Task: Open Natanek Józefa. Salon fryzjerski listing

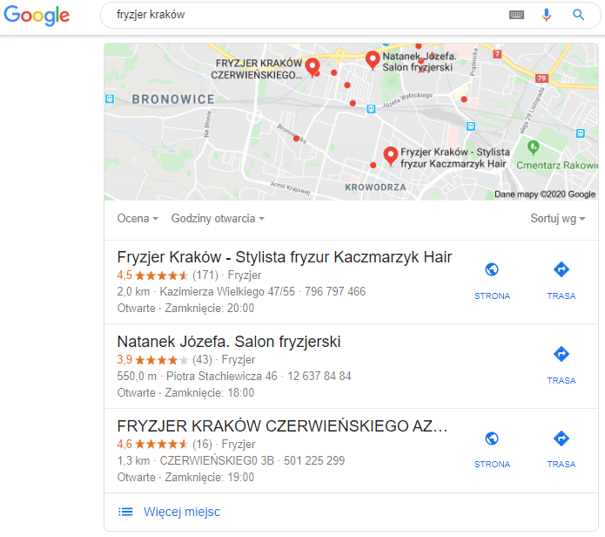Action: tap(229, 342)
